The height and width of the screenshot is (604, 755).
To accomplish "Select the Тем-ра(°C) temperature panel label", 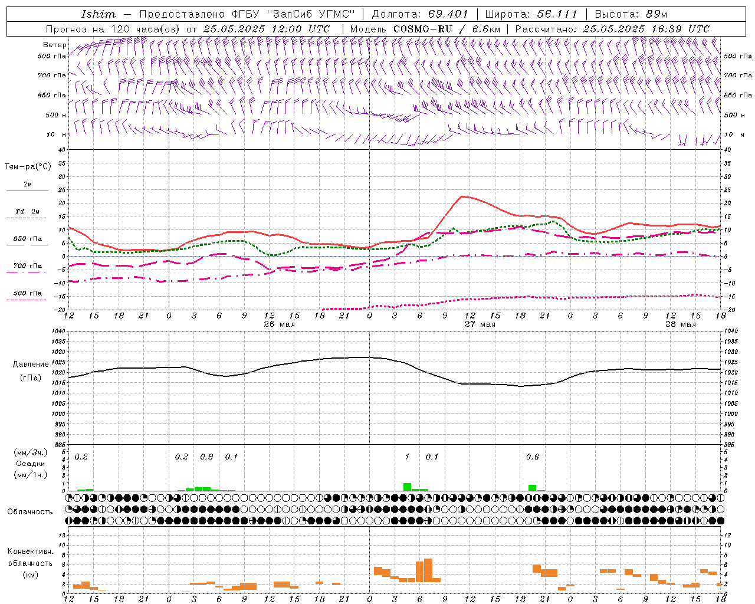I will click(28, 167).
